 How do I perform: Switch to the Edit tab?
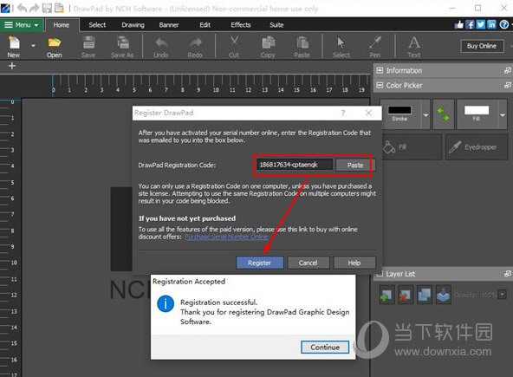point(205,25)
